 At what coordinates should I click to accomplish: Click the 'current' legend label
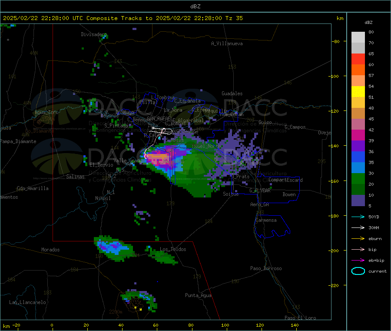[378, 271]
